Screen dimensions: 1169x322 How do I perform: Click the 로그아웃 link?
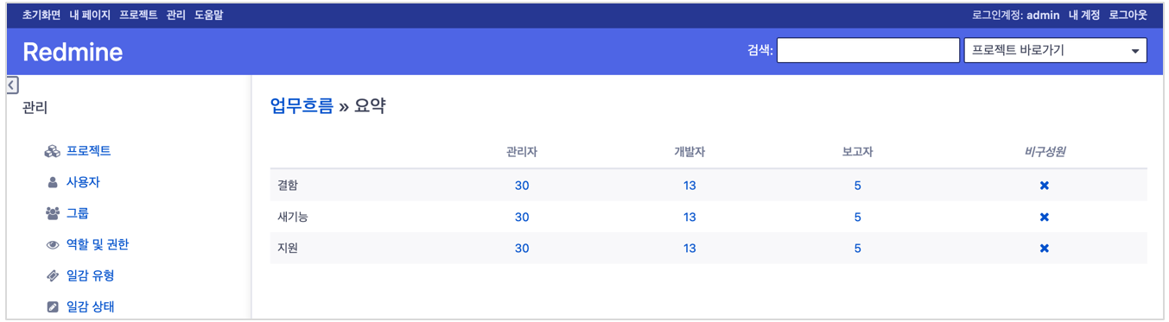(x=1128, y=15)
